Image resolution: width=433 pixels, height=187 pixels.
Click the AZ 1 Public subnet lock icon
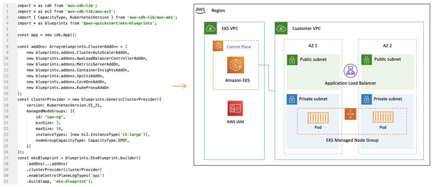coord(292,59)
